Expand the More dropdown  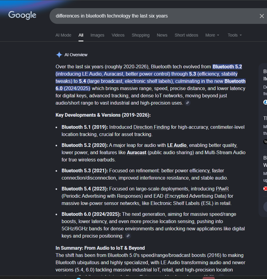click(x=212, y=35)
